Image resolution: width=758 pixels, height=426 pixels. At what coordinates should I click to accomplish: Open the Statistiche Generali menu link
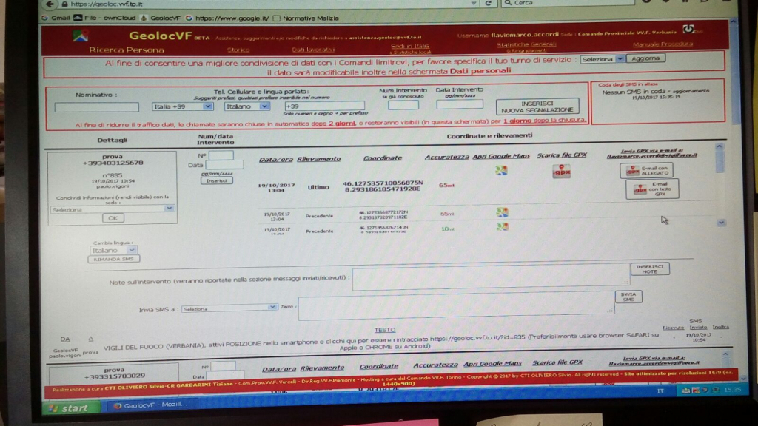(526, 44)
